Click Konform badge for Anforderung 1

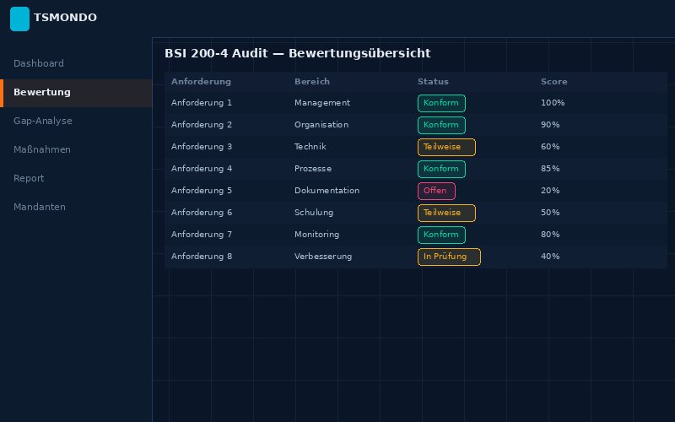pos(441,103)
